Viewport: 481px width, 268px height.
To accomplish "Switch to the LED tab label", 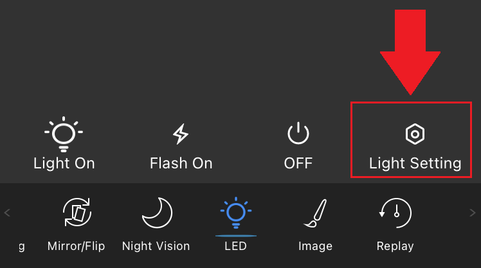I will [235, 246].
